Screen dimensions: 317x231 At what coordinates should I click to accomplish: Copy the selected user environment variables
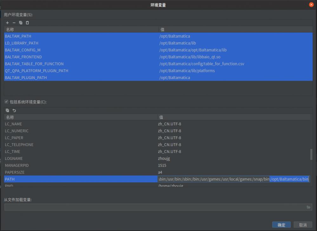(x=21, y=23)
